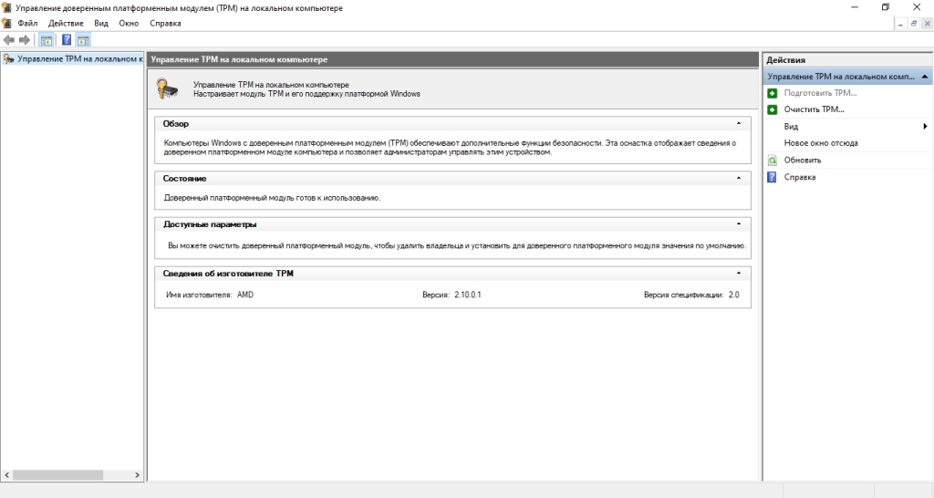This screenshot has width=934, height=498.
Task: Select Подготовить TPM... action
Action: pyautogui.click(x=820, y=93)
